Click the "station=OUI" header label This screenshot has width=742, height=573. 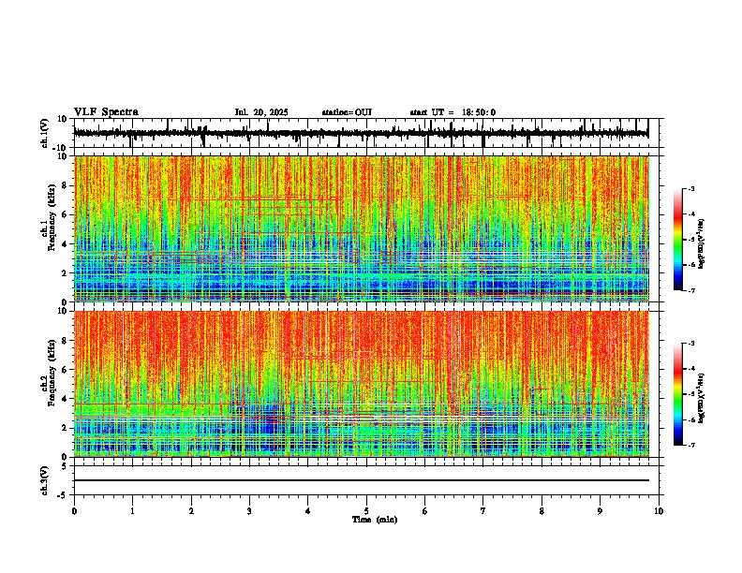click(347, 112)
